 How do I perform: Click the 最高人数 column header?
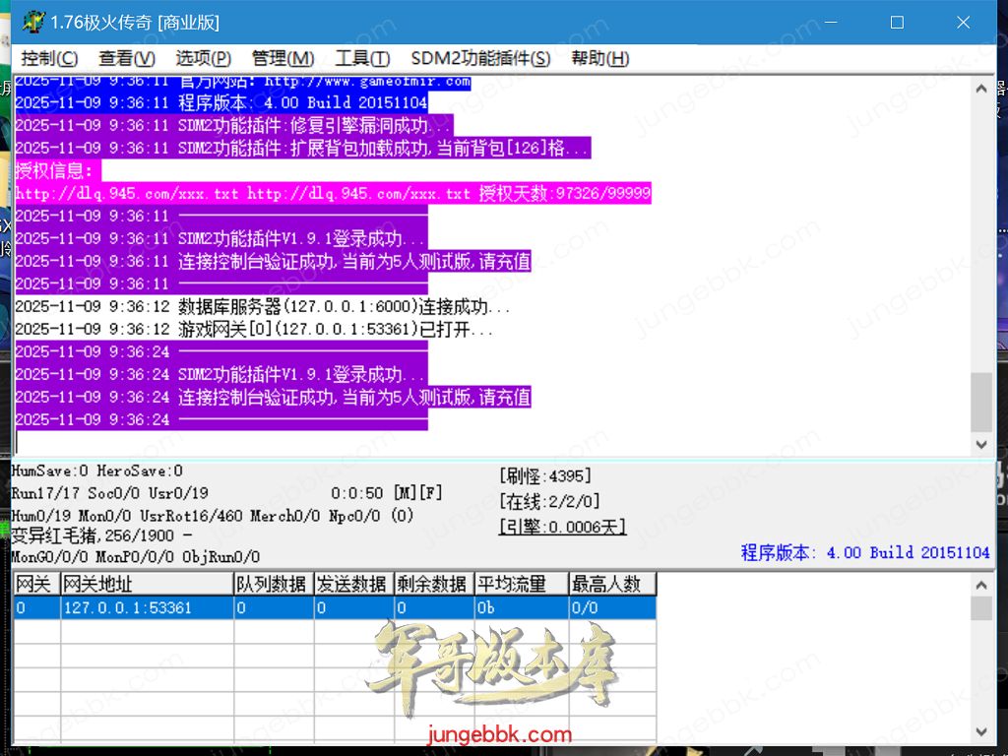[611, 584]
